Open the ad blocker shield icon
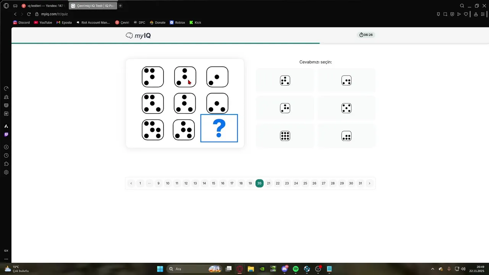The width and height of the screenshot is (489, 275). coord(452,14)
